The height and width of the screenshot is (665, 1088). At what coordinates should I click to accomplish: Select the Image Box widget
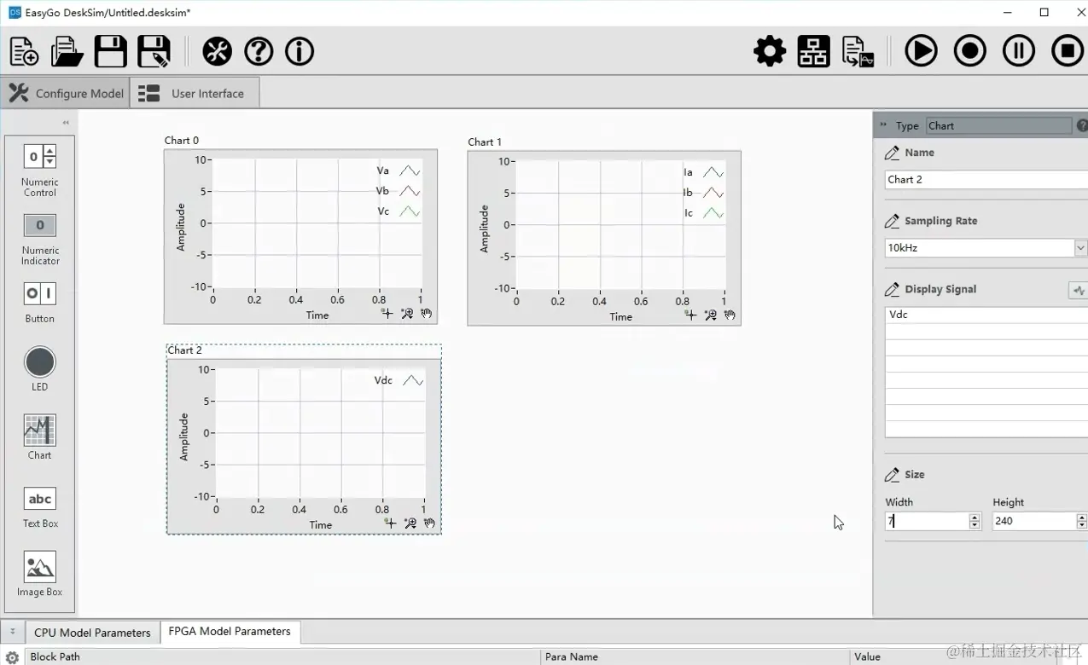click(x=39, y=574)
